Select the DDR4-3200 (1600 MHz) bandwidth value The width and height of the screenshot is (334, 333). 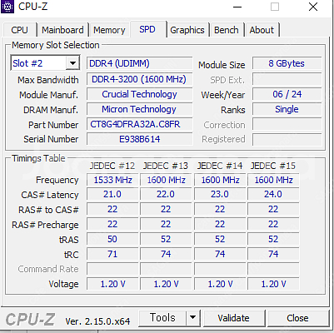pos(140,79)
